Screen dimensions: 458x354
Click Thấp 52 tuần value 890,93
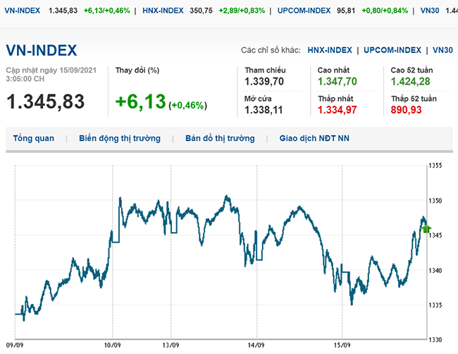point(407,110)
